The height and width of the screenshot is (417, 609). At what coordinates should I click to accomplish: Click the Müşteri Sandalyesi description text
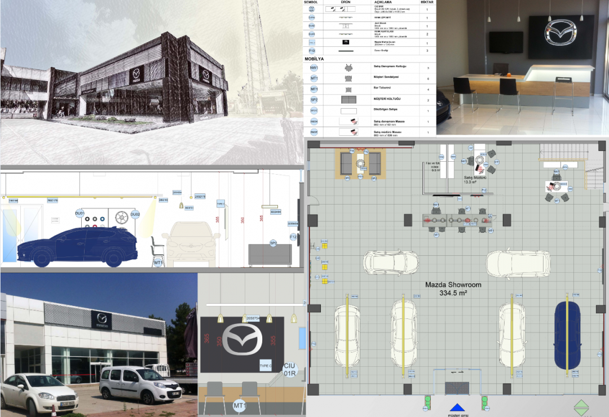pos(386,77)
